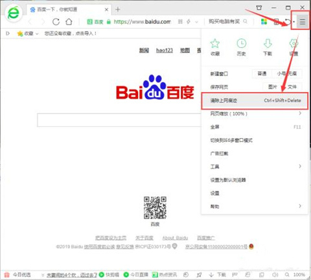Screen dimensions: 311x280
Task: Click the 把百度设为主页 footer link
Action: tap(111, 238)
